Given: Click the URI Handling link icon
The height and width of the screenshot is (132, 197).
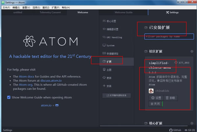Looking at the screenshot, I should [104, 37].
